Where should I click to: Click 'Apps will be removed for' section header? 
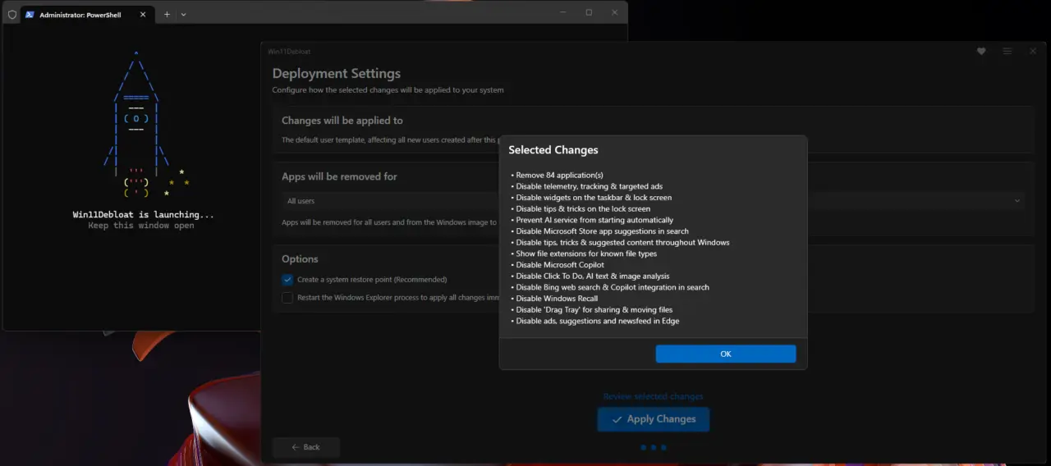tap(339, 176)
